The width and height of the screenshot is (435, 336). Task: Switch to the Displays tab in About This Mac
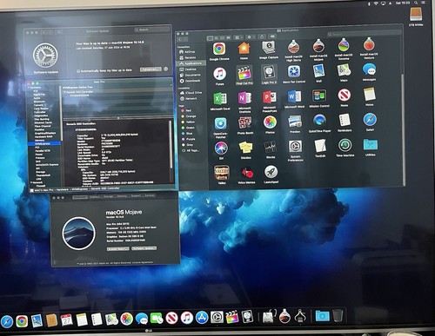point(95,197)
